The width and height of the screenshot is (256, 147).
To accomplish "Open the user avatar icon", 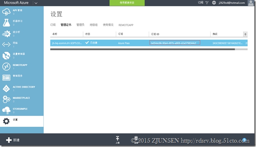I will click(x=251, y=3).
